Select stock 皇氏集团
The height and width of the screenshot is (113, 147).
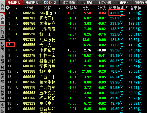[x=47, y=103]
